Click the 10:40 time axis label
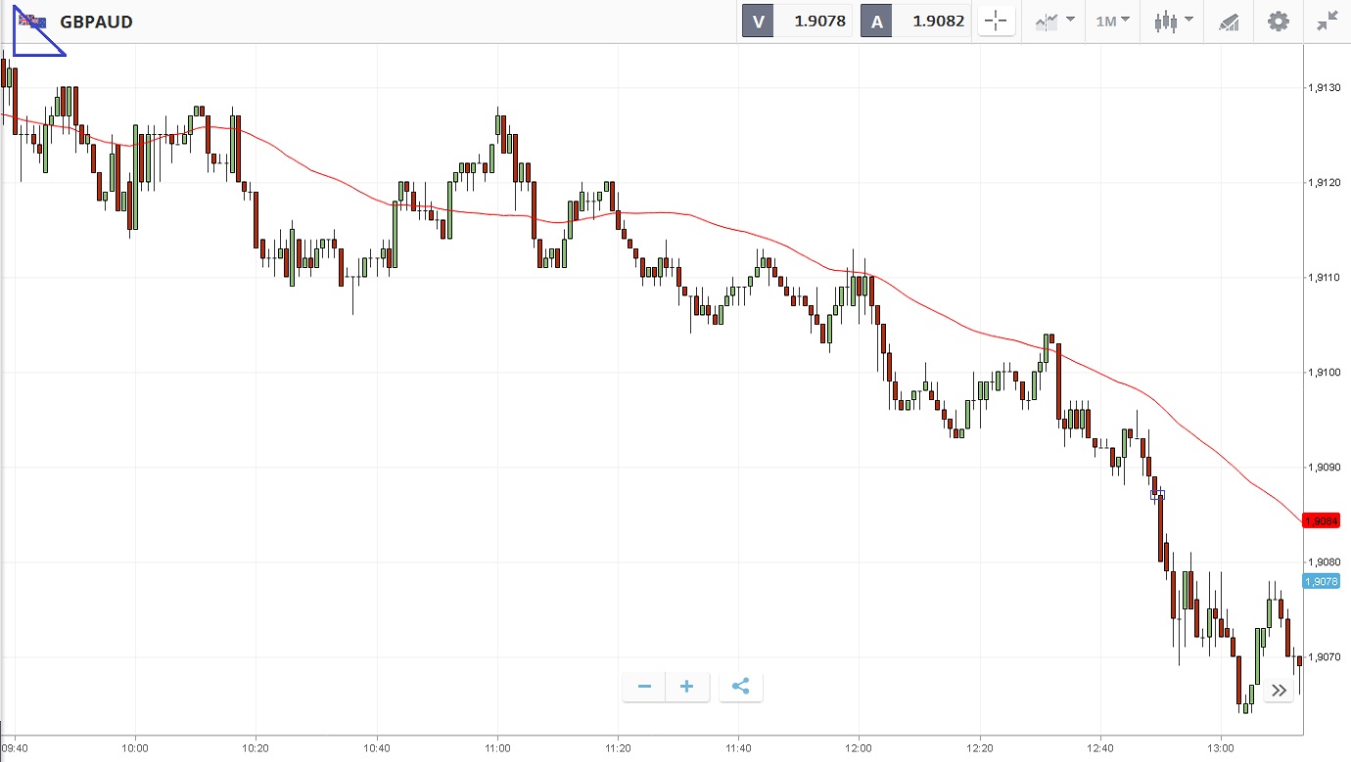This screenshot has width=1351, height=762. coord(376,748)
